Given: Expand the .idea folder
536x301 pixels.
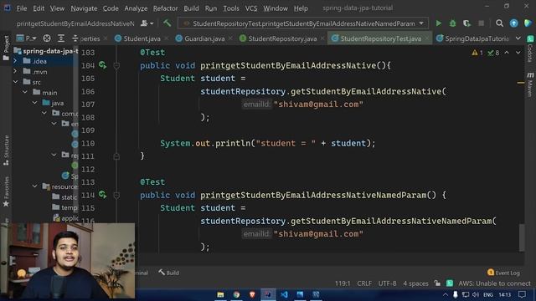Looking at the screenshot, I should pos(15,61).
